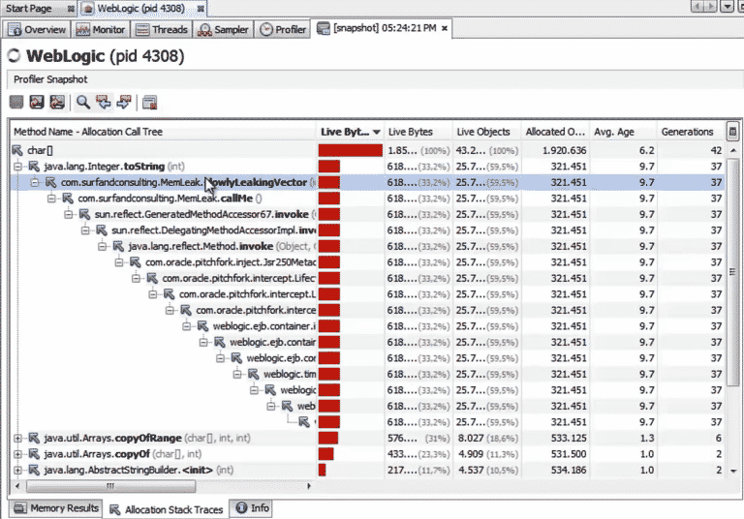The width and height of the screenshot is (744, 519).
Task: Click the red live bytes bar for char[]
Action: pos(350,150)
